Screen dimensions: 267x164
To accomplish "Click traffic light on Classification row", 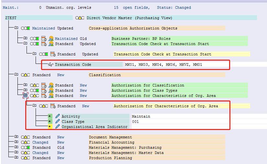I will coord(25,75).
